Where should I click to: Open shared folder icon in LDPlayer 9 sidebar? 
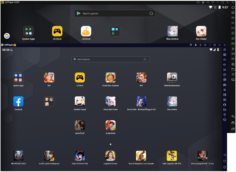(225, 109)
